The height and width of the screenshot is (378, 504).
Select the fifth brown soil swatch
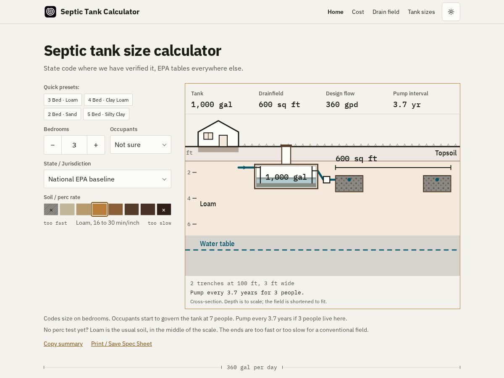(115, 210)
